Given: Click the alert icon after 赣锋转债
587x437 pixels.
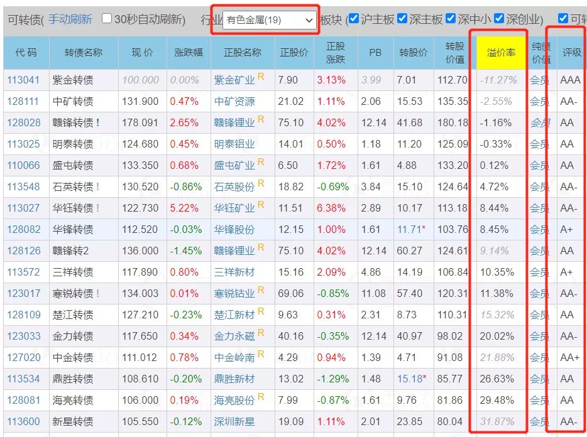Looking at the screenshot, I should point(97,122).
